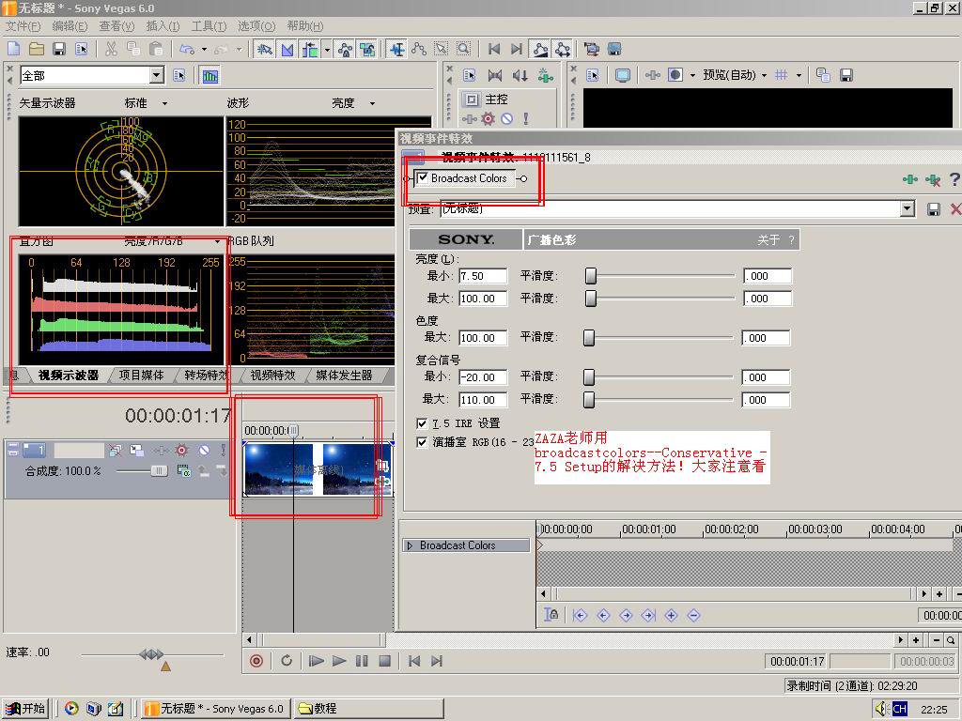Toggle the Broadcast Colors effect checkbox
Screen dimensions: 962x721
423,177
